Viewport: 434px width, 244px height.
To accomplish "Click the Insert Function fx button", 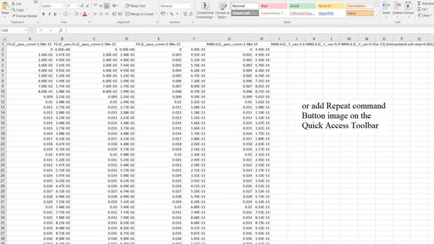I will click(x=60, y=30).
